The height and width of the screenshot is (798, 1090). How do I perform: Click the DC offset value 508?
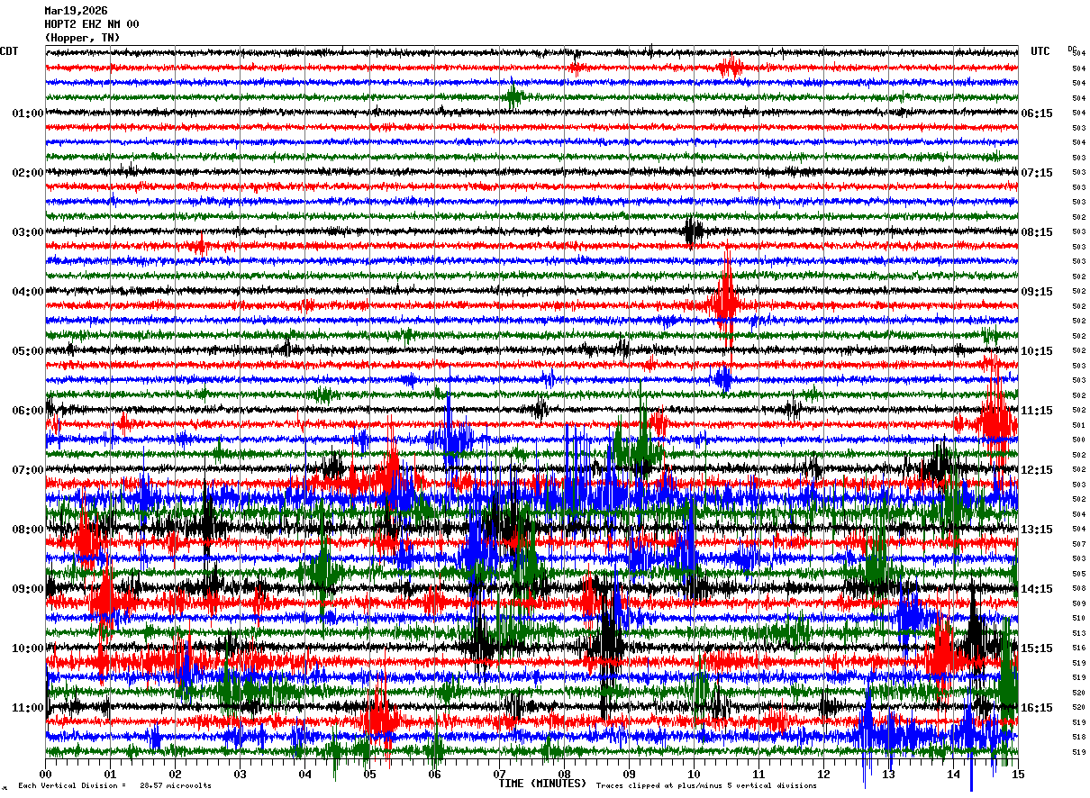coord(1078,589)
